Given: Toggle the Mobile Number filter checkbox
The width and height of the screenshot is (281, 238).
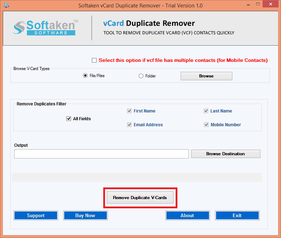Looking at the screenshot, I should coord(206,125).
